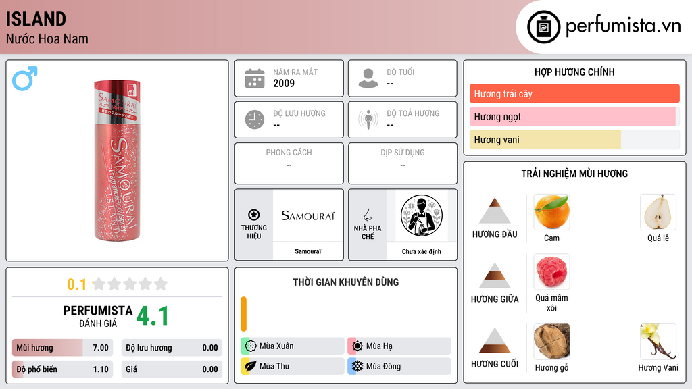The height and width of the screenshot is (389, 692).
Task: Click the perfumista.vn site name text
Action: point(623,25)
